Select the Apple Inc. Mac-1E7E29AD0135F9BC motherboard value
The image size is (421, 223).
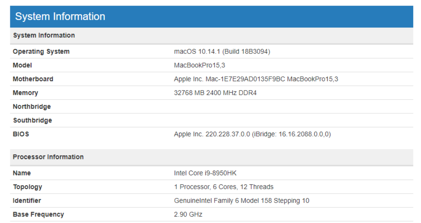pyautogui.click(x=256, y=79)
